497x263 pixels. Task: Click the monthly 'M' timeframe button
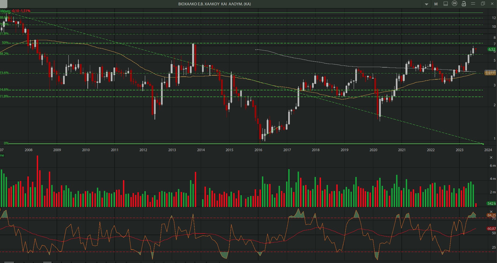(436, 4)
